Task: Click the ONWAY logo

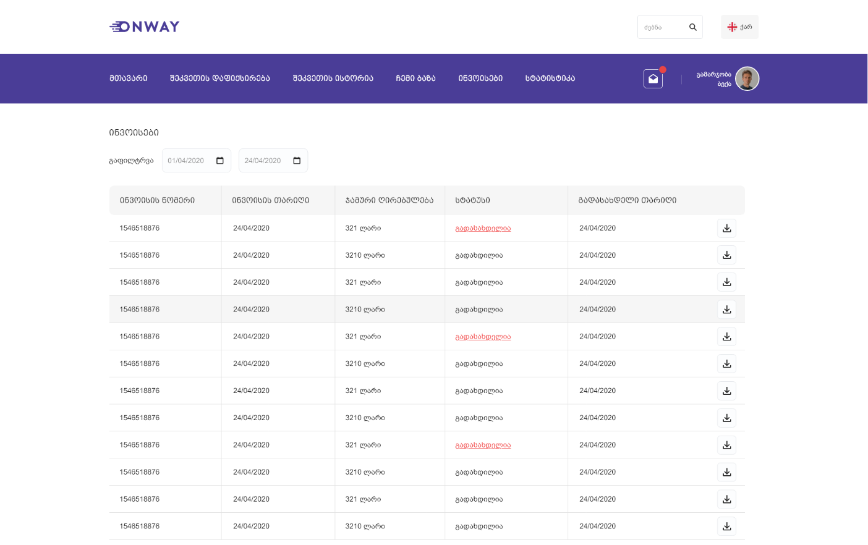Action: tap(144, 27)
